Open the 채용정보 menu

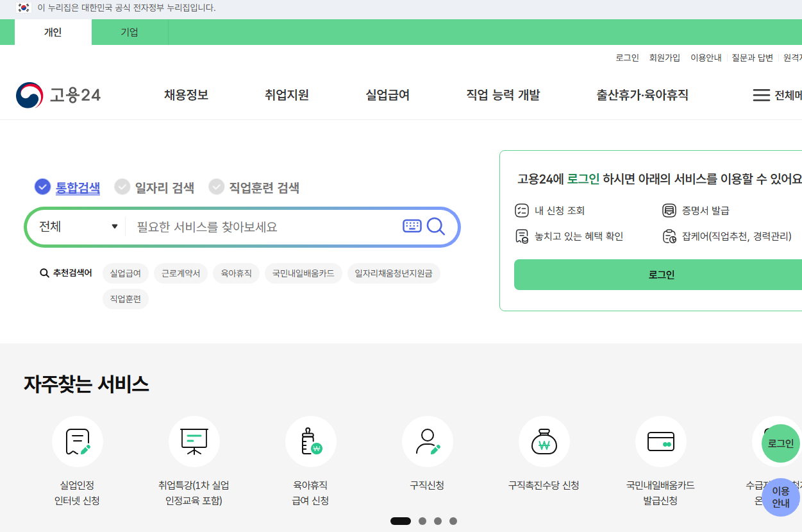click(186, 95)
